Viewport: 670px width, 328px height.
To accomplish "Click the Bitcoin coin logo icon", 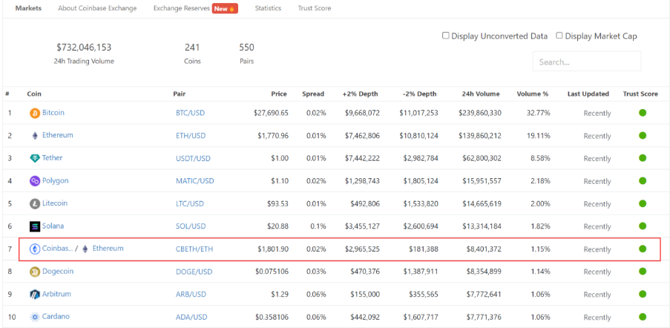I will [x=35, y=114].
